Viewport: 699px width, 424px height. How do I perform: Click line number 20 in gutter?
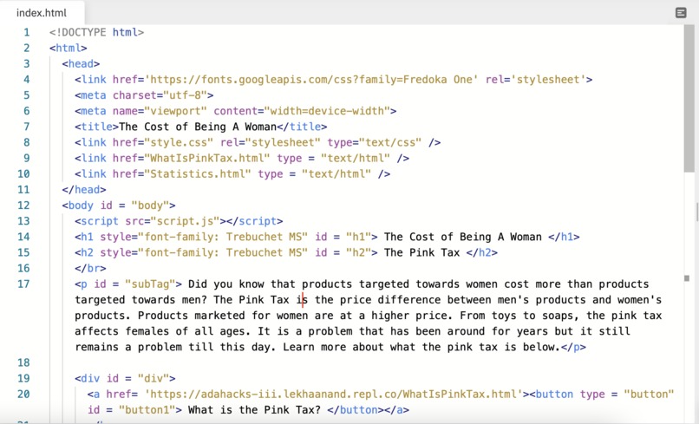tap(23, 395)
